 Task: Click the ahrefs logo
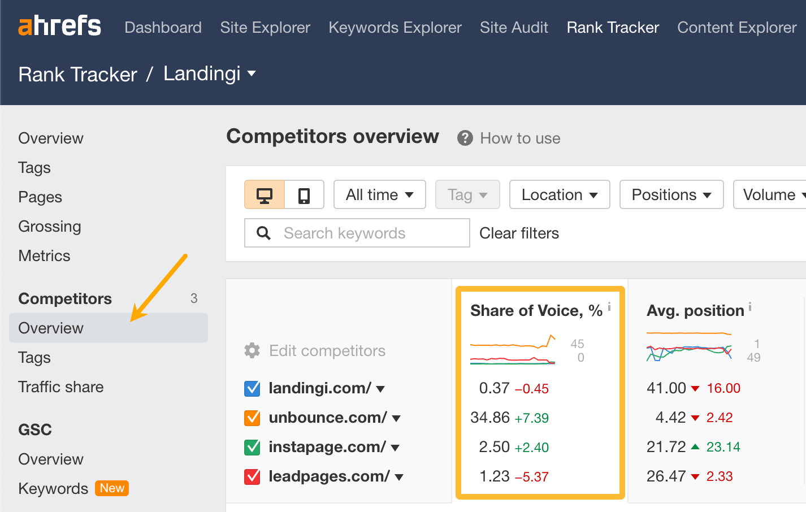click(x=59, y=25)
